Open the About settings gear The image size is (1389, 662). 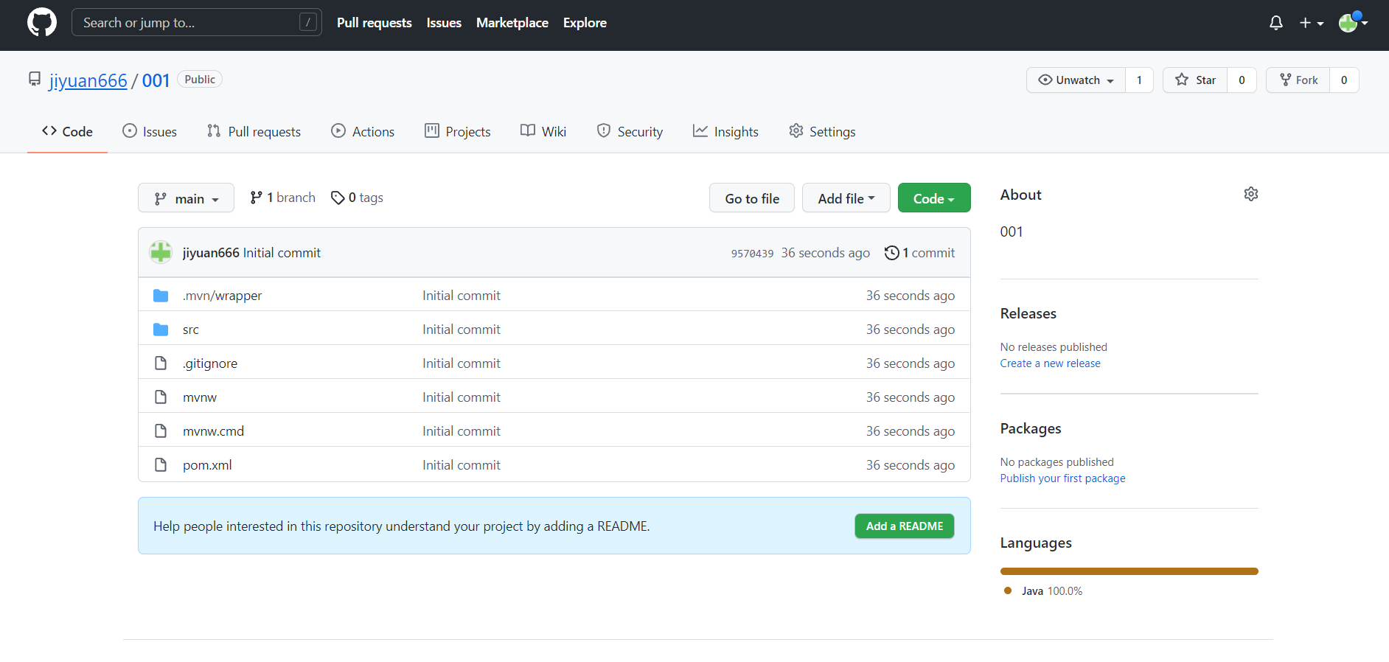pyautogui.click(x=1251, y=194)
